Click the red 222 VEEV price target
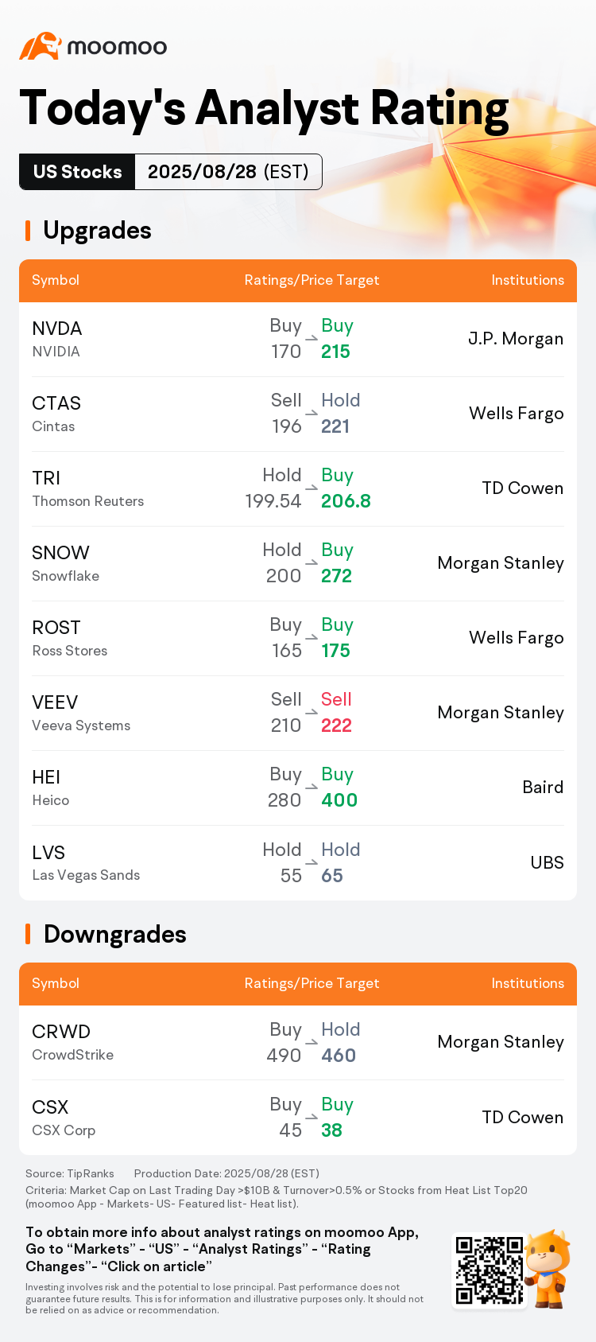The width and height of the screenshot is (596, 1342). (336, 725)
